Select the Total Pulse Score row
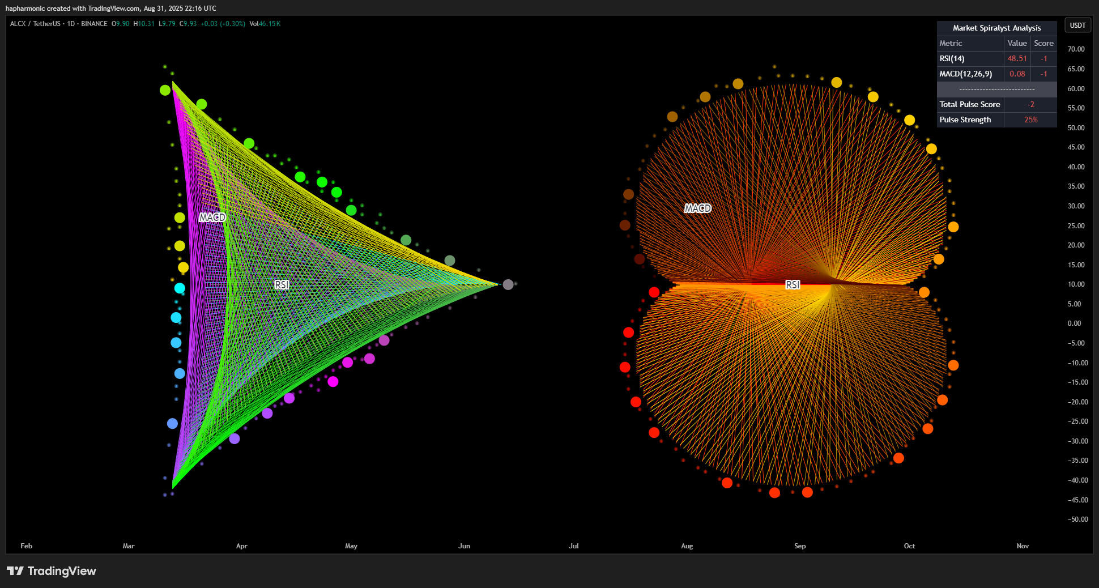Screen dimensions: 1099x588 click(x=996, y=104)
